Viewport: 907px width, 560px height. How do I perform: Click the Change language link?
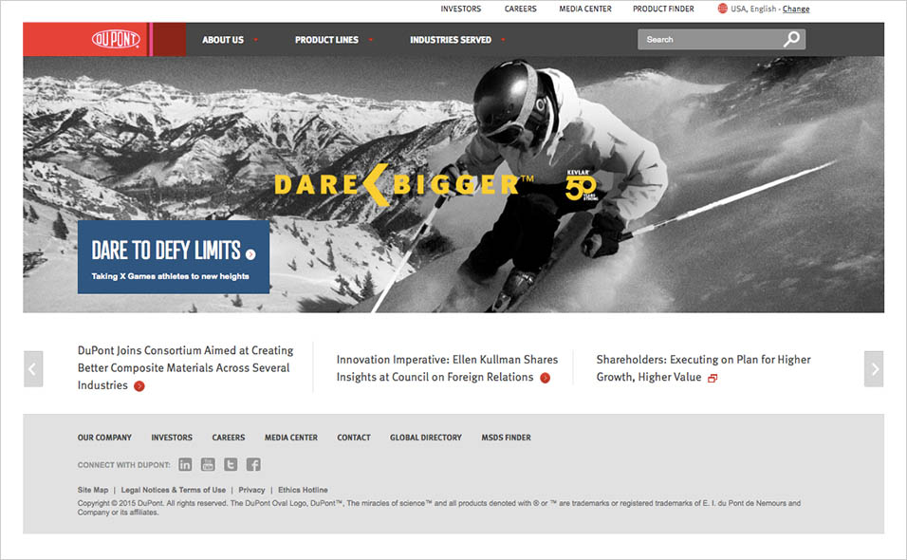tap(796, 9)
